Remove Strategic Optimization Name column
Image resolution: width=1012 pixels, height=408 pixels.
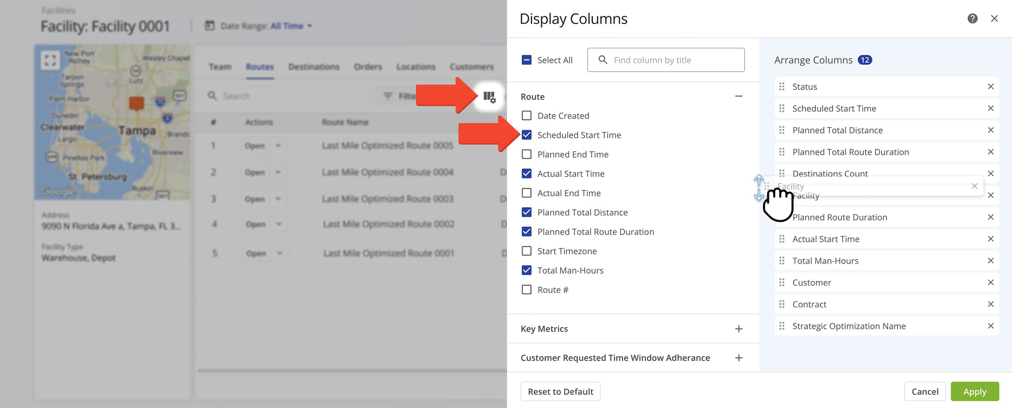point(990,326)
